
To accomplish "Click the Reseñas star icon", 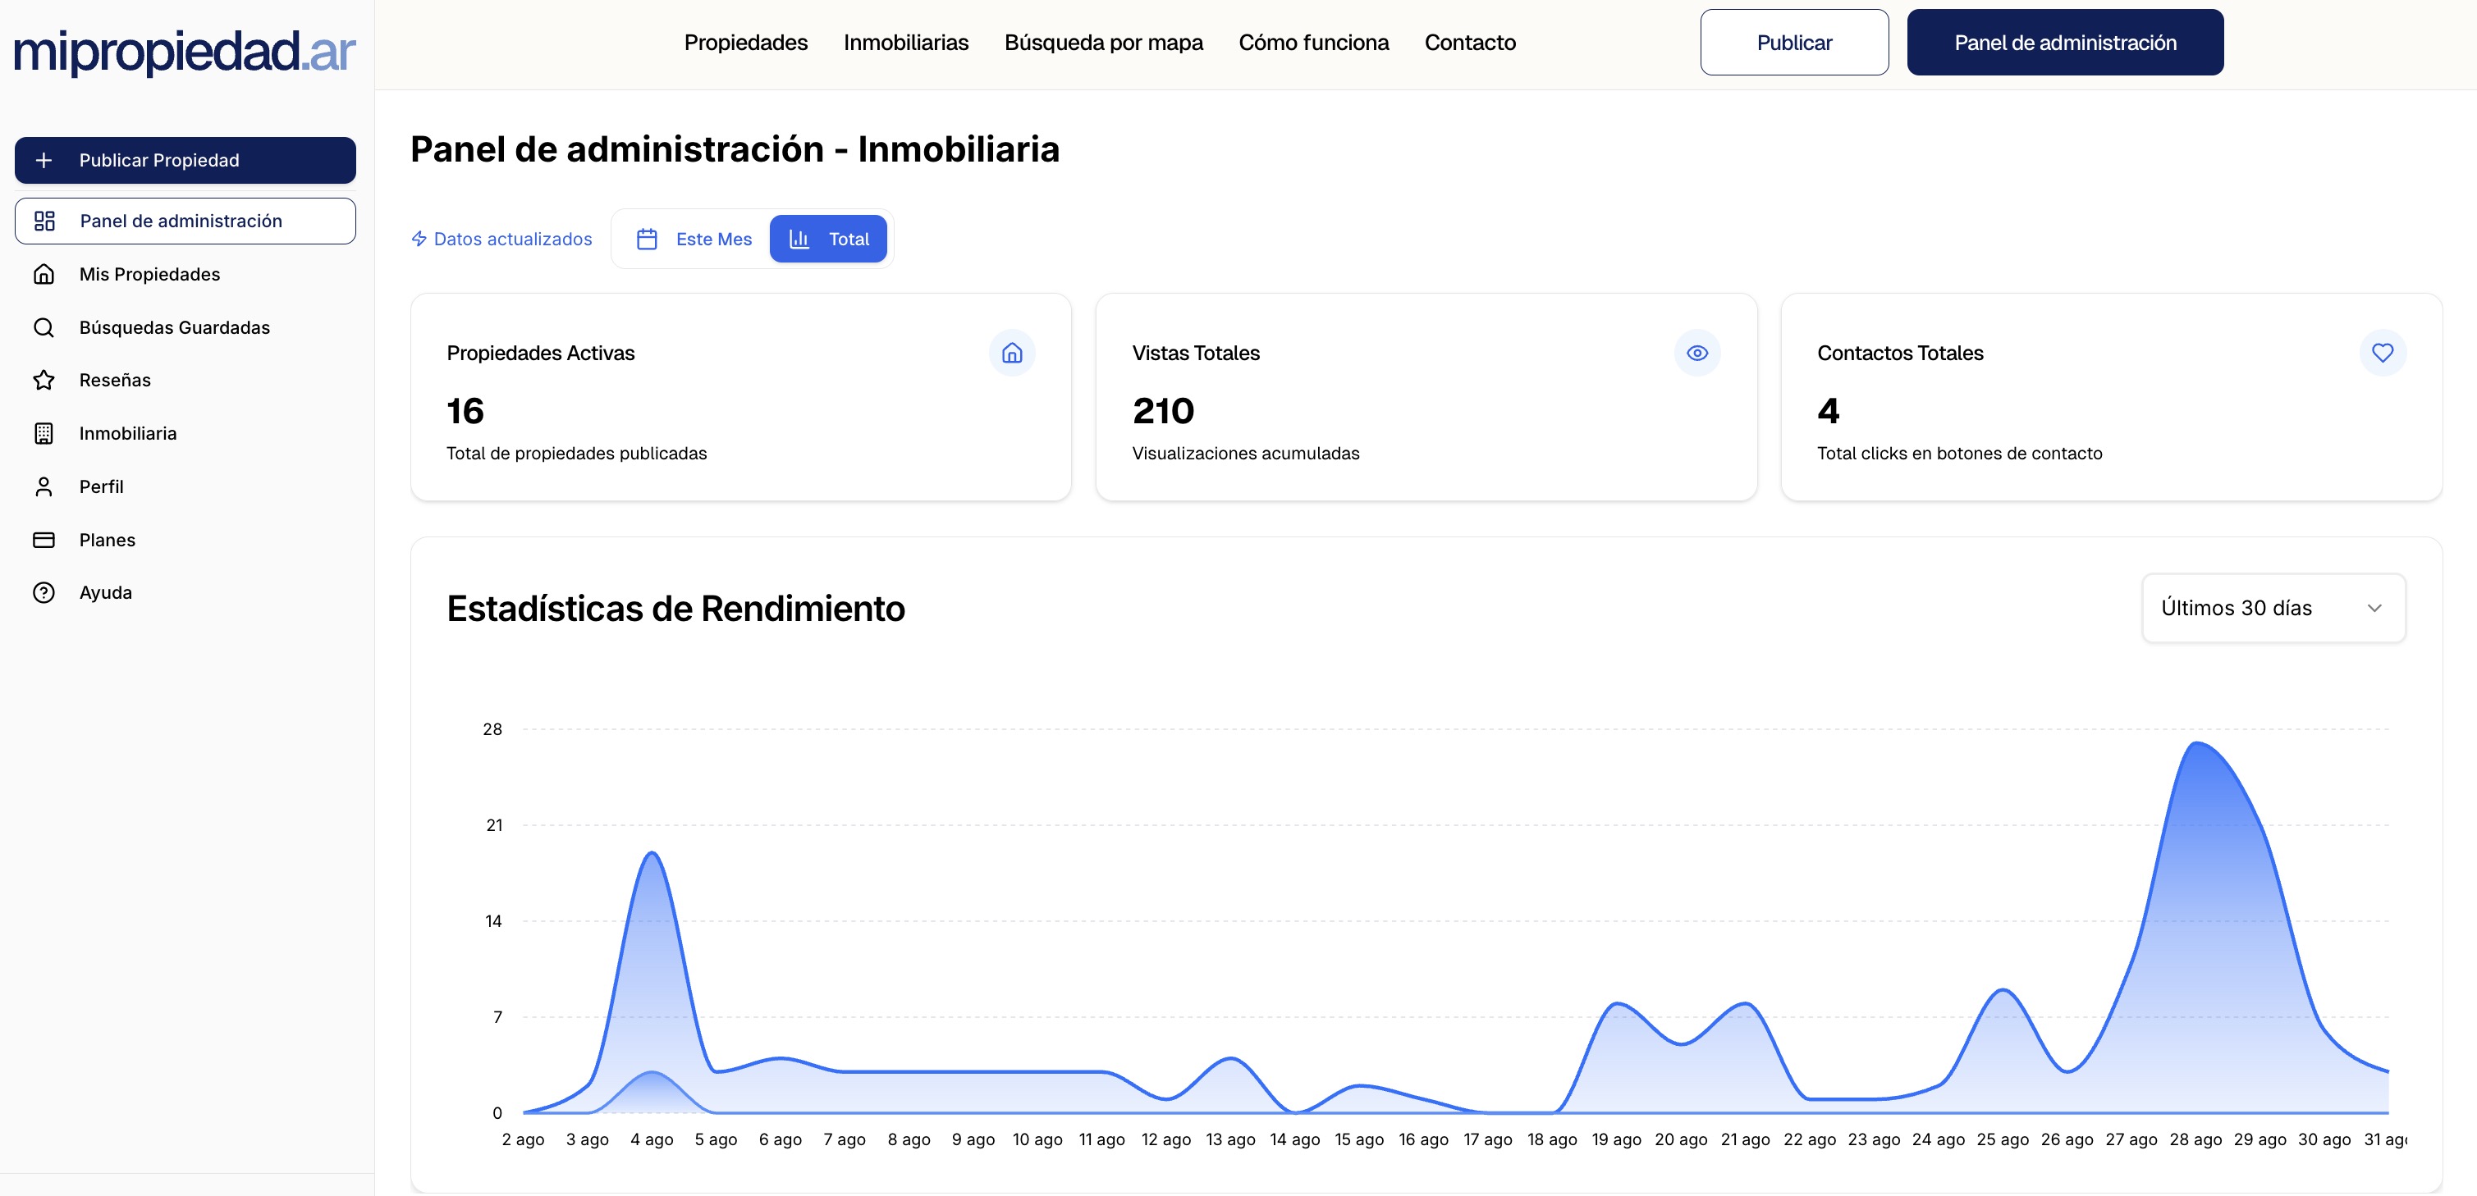I will pos(44,380).
